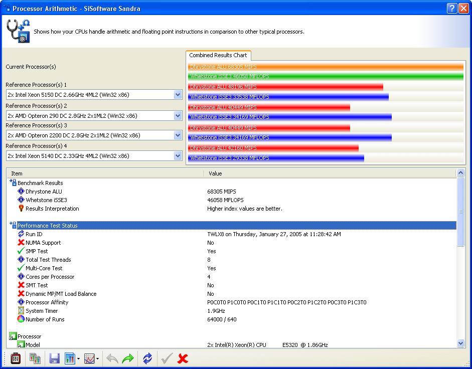Click the stethoscope module icon in header
472x369 pixels.
(18, 31)
